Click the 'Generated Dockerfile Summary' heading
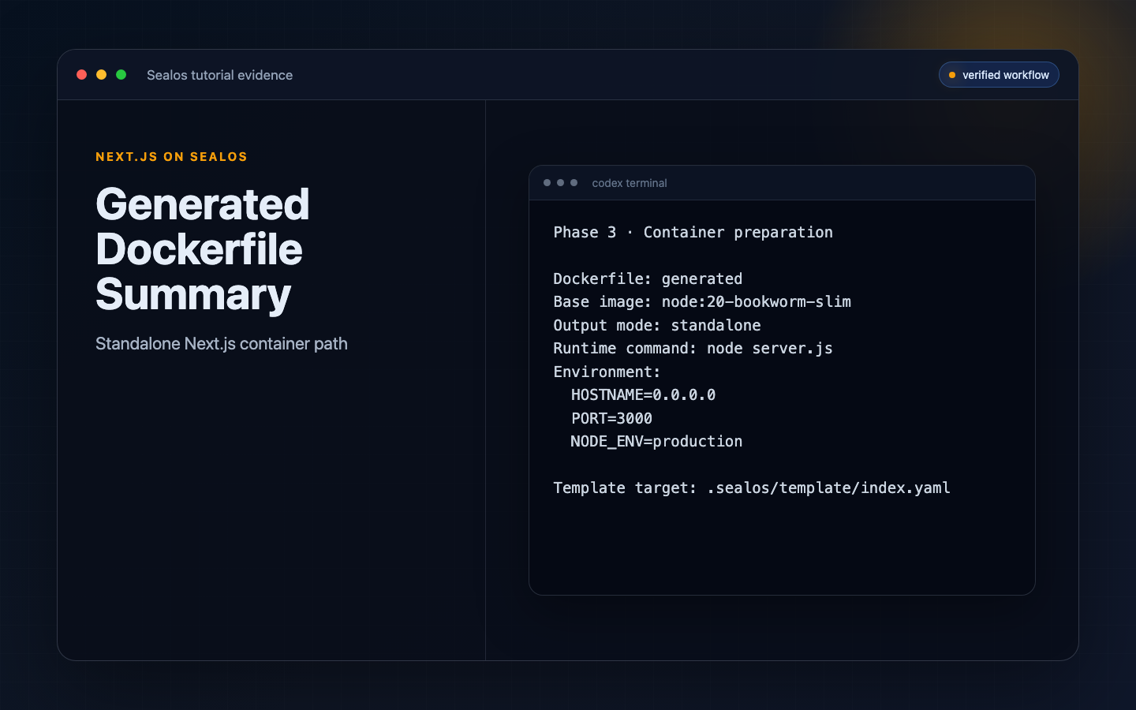 pos(203,249)
